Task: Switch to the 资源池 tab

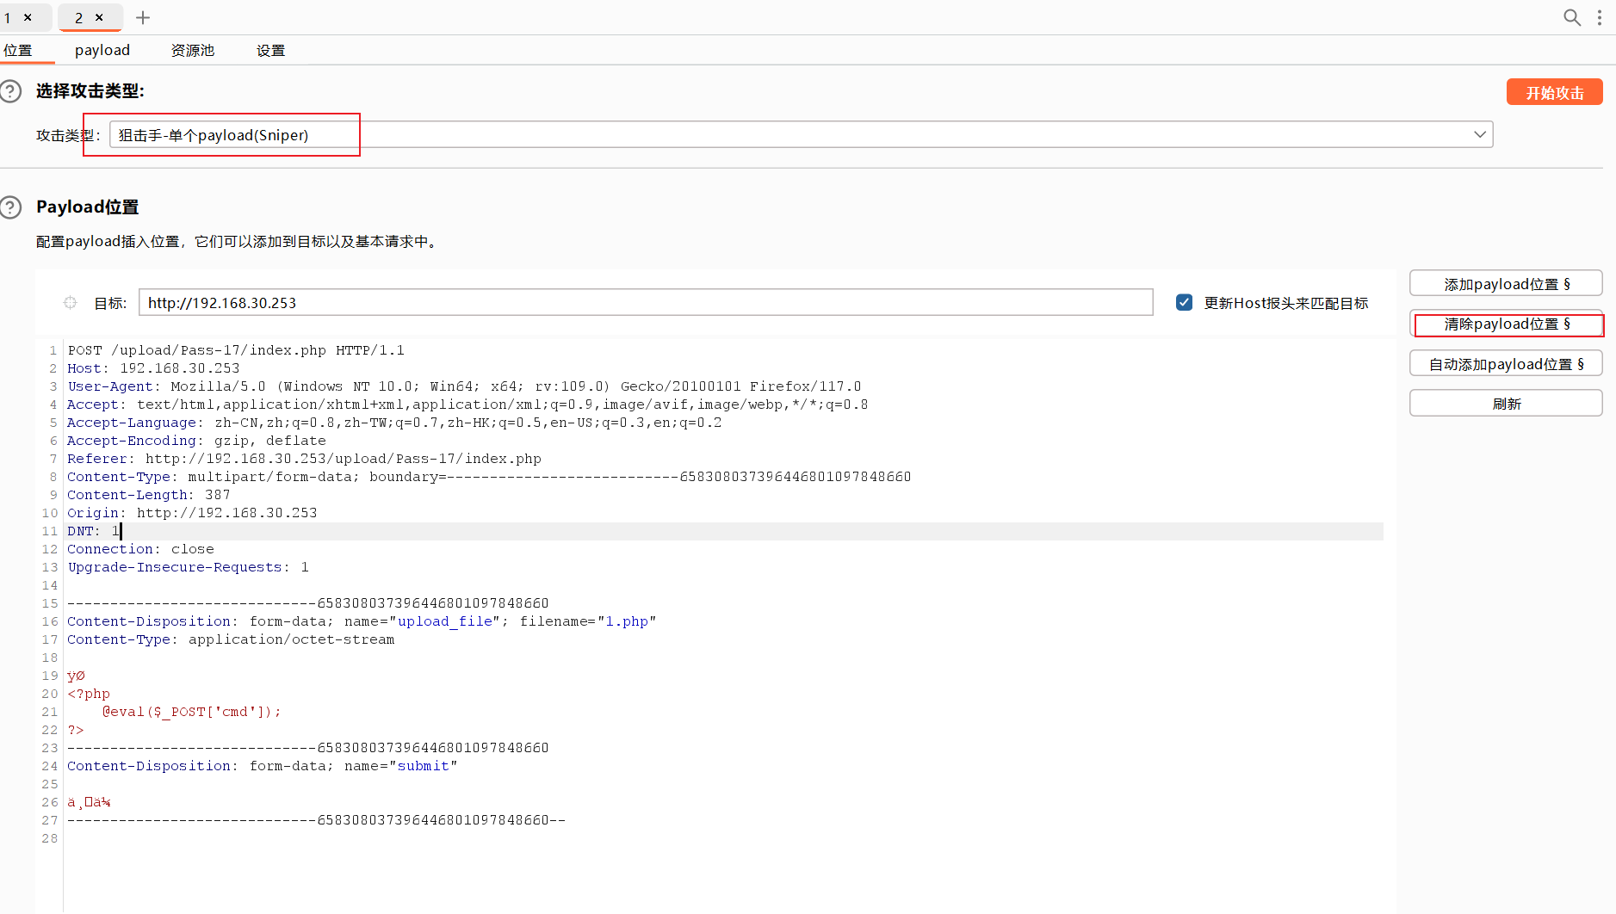Action: tap(193, 51)
